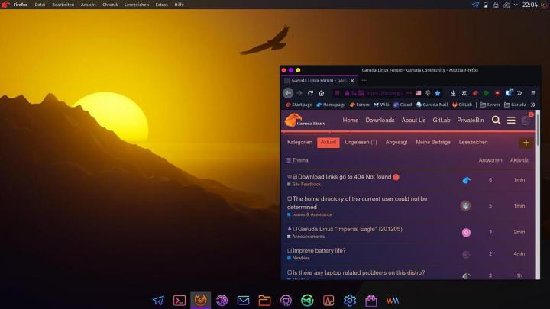Image resolution: width=550 pixels, height=309 pixels.
Task: Click the Firefox address bar URL field
Action: tap(383, 93)
